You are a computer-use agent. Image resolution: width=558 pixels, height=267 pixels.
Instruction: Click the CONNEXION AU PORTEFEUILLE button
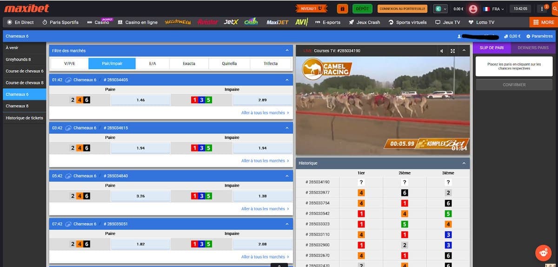403,8
